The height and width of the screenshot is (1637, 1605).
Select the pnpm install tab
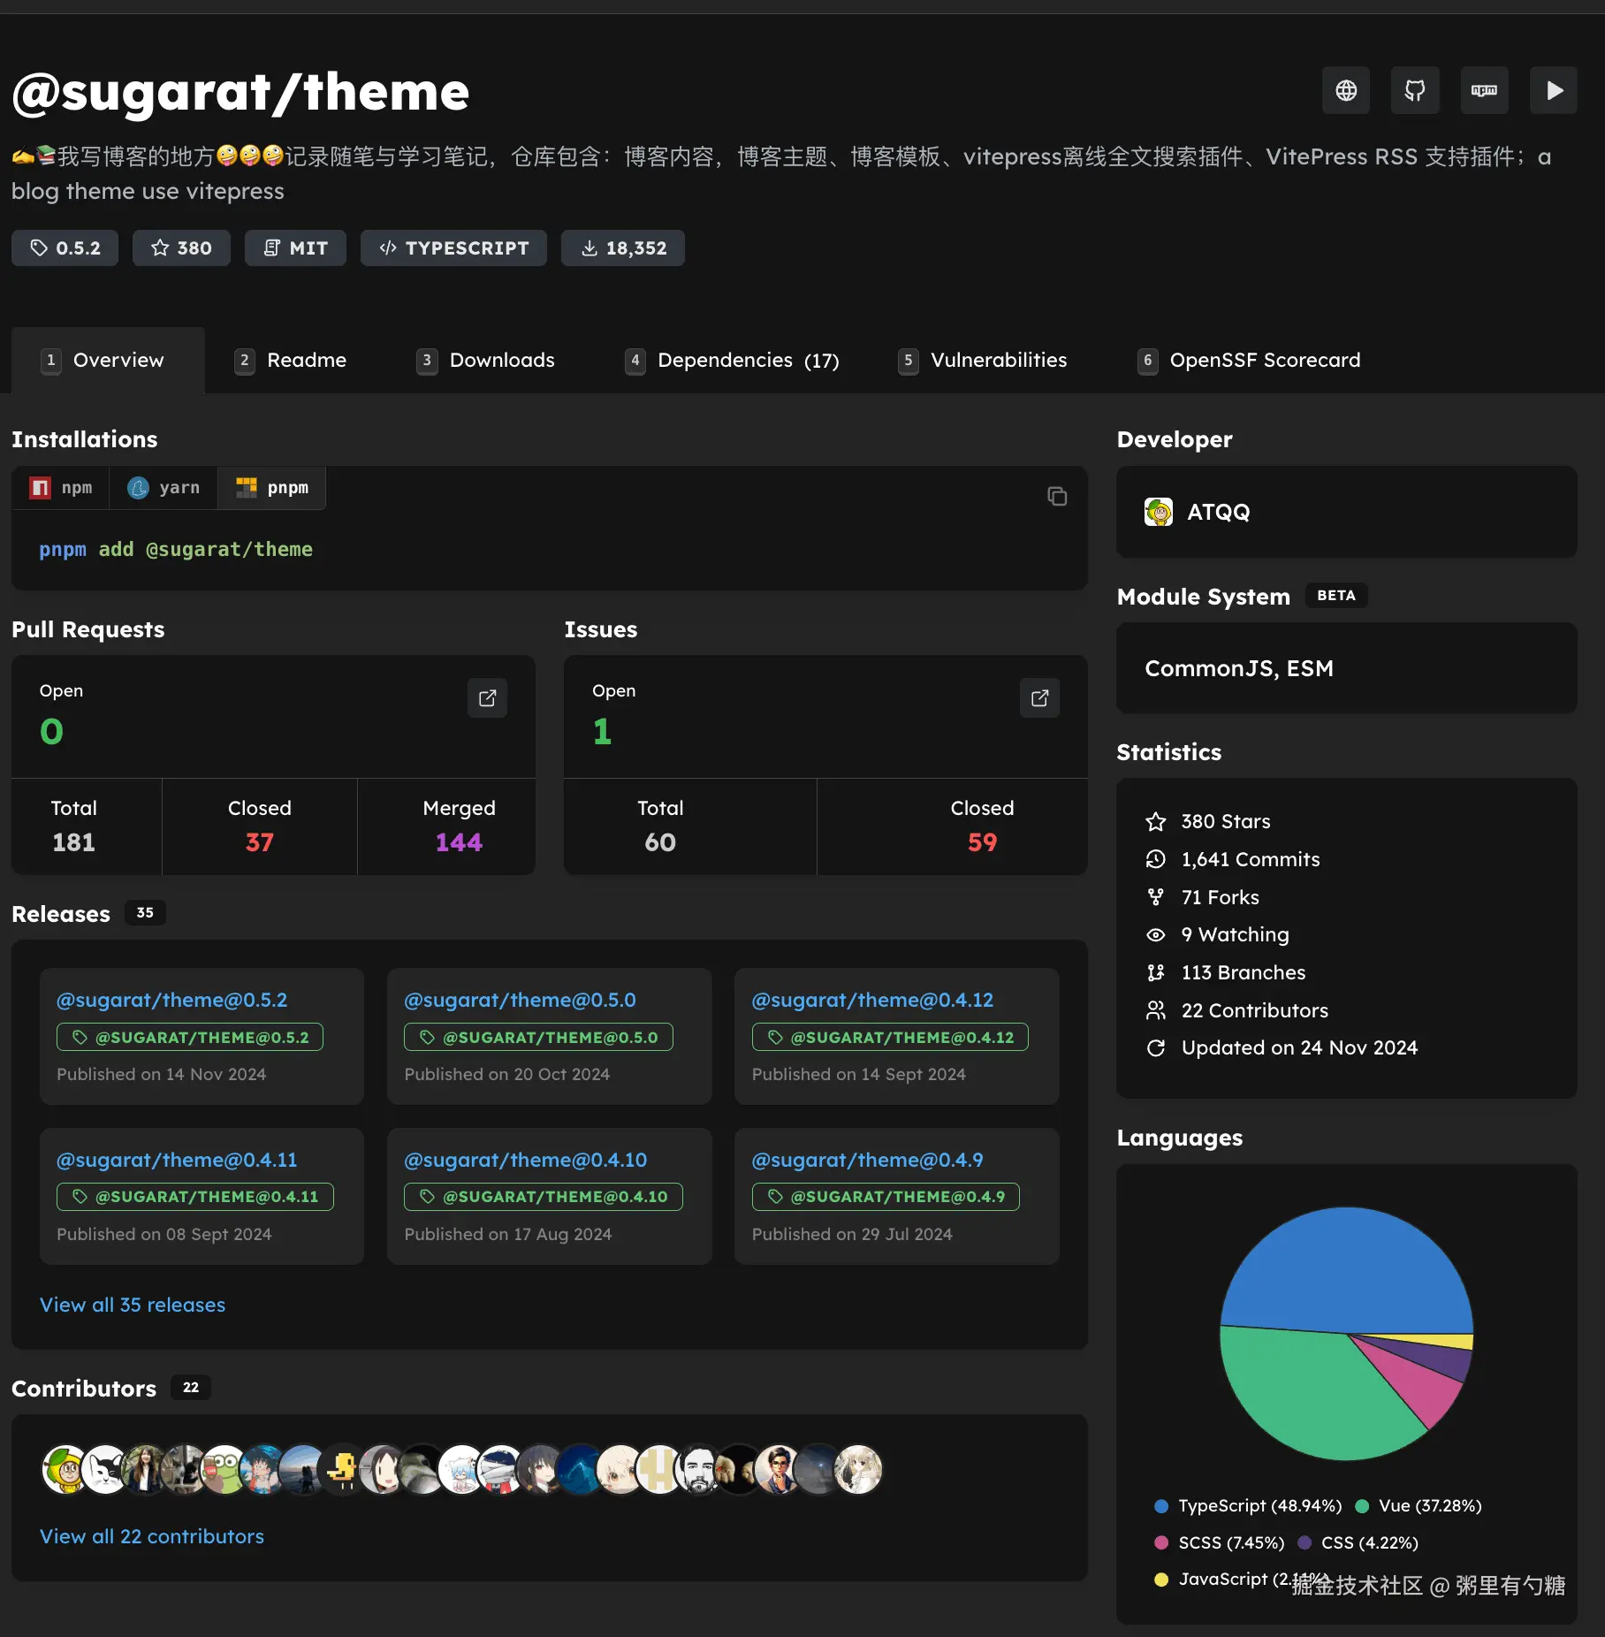pyautogui.click(x=272, y=488)
